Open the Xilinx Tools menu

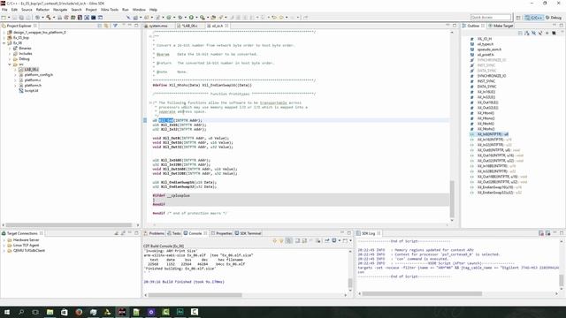pos(110,10)
